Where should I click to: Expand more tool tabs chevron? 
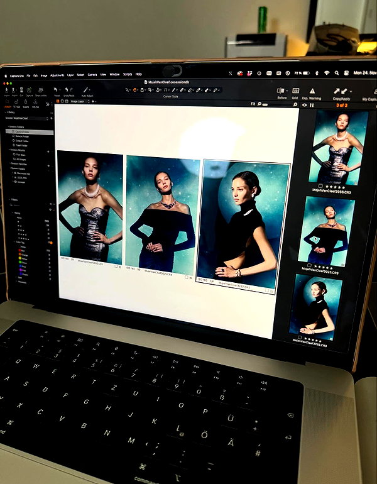[x=48, y=104]
